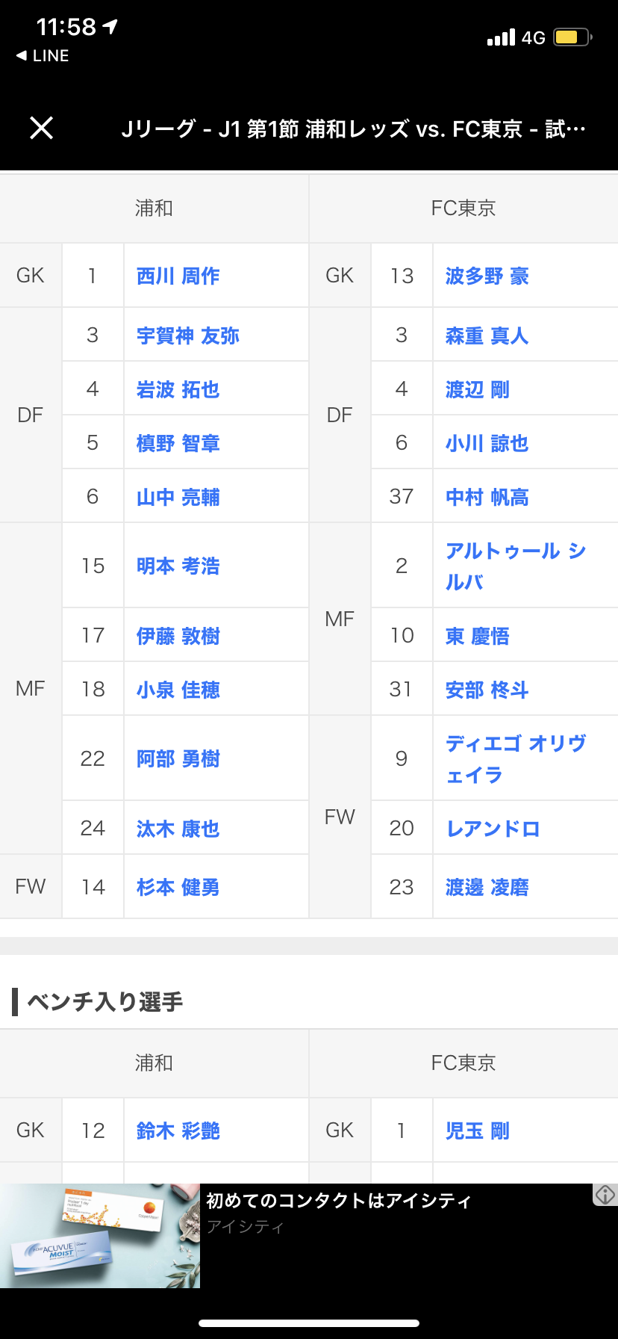Tap the ad headline 初めてのコンタクトはアイシティ
Viewport: 618px width, 1339px height.
[x=339, y=1201]
